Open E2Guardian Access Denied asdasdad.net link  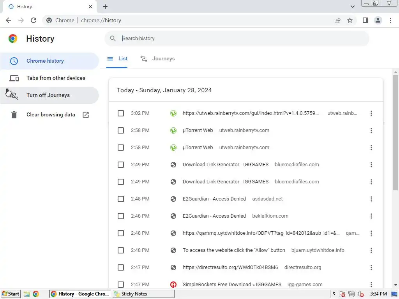pyautogui.click(x=214, y=199)
